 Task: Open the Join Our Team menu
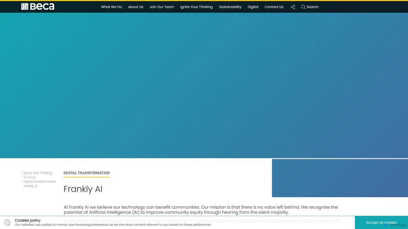coord(162,7)
